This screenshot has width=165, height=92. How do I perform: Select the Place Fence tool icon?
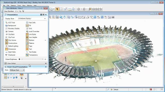[x=61, y=9]
